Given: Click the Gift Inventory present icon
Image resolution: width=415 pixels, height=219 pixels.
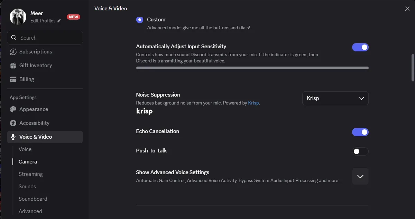Looking at the screenshot, I should coord(13,66).
